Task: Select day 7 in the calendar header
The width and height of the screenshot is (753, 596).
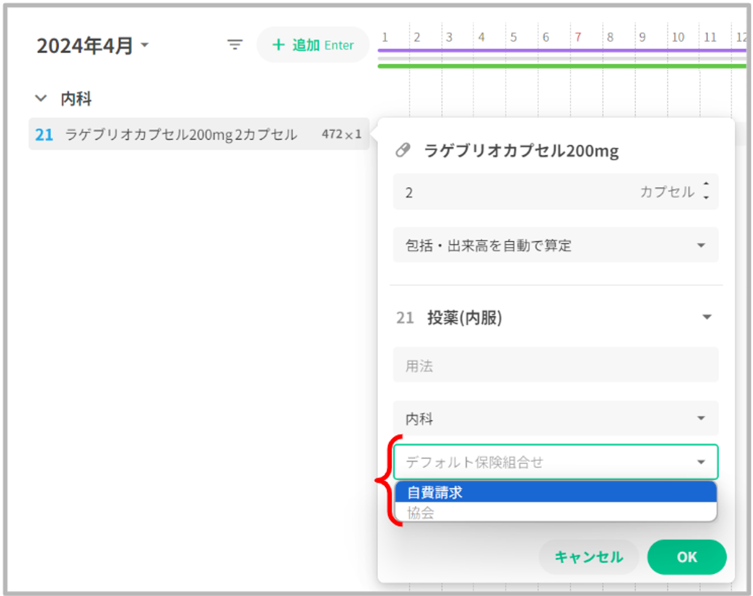Action: click(x=578, y=37)
